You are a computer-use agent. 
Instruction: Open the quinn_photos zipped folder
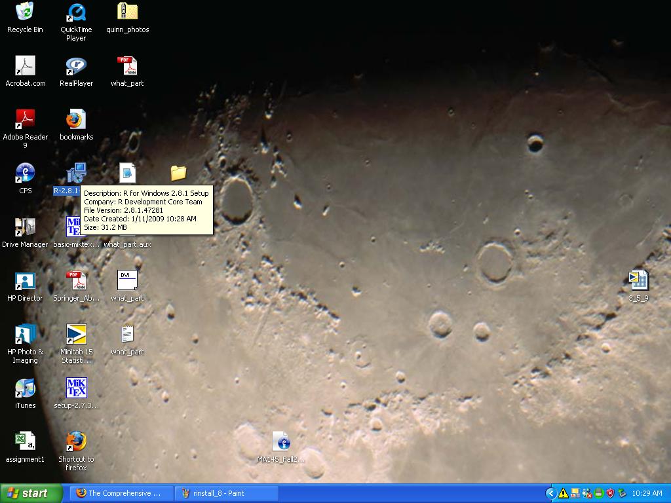point(127,12)
